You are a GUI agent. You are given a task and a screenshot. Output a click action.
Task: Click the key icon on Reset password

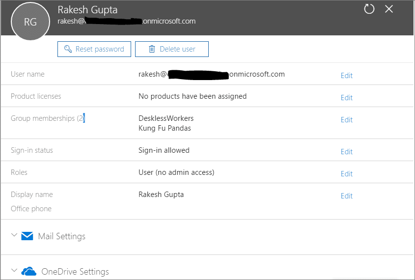coord(67,49)
